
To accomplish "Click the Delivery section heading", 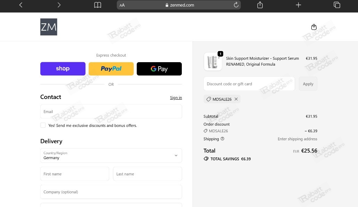I will [51, 141].
